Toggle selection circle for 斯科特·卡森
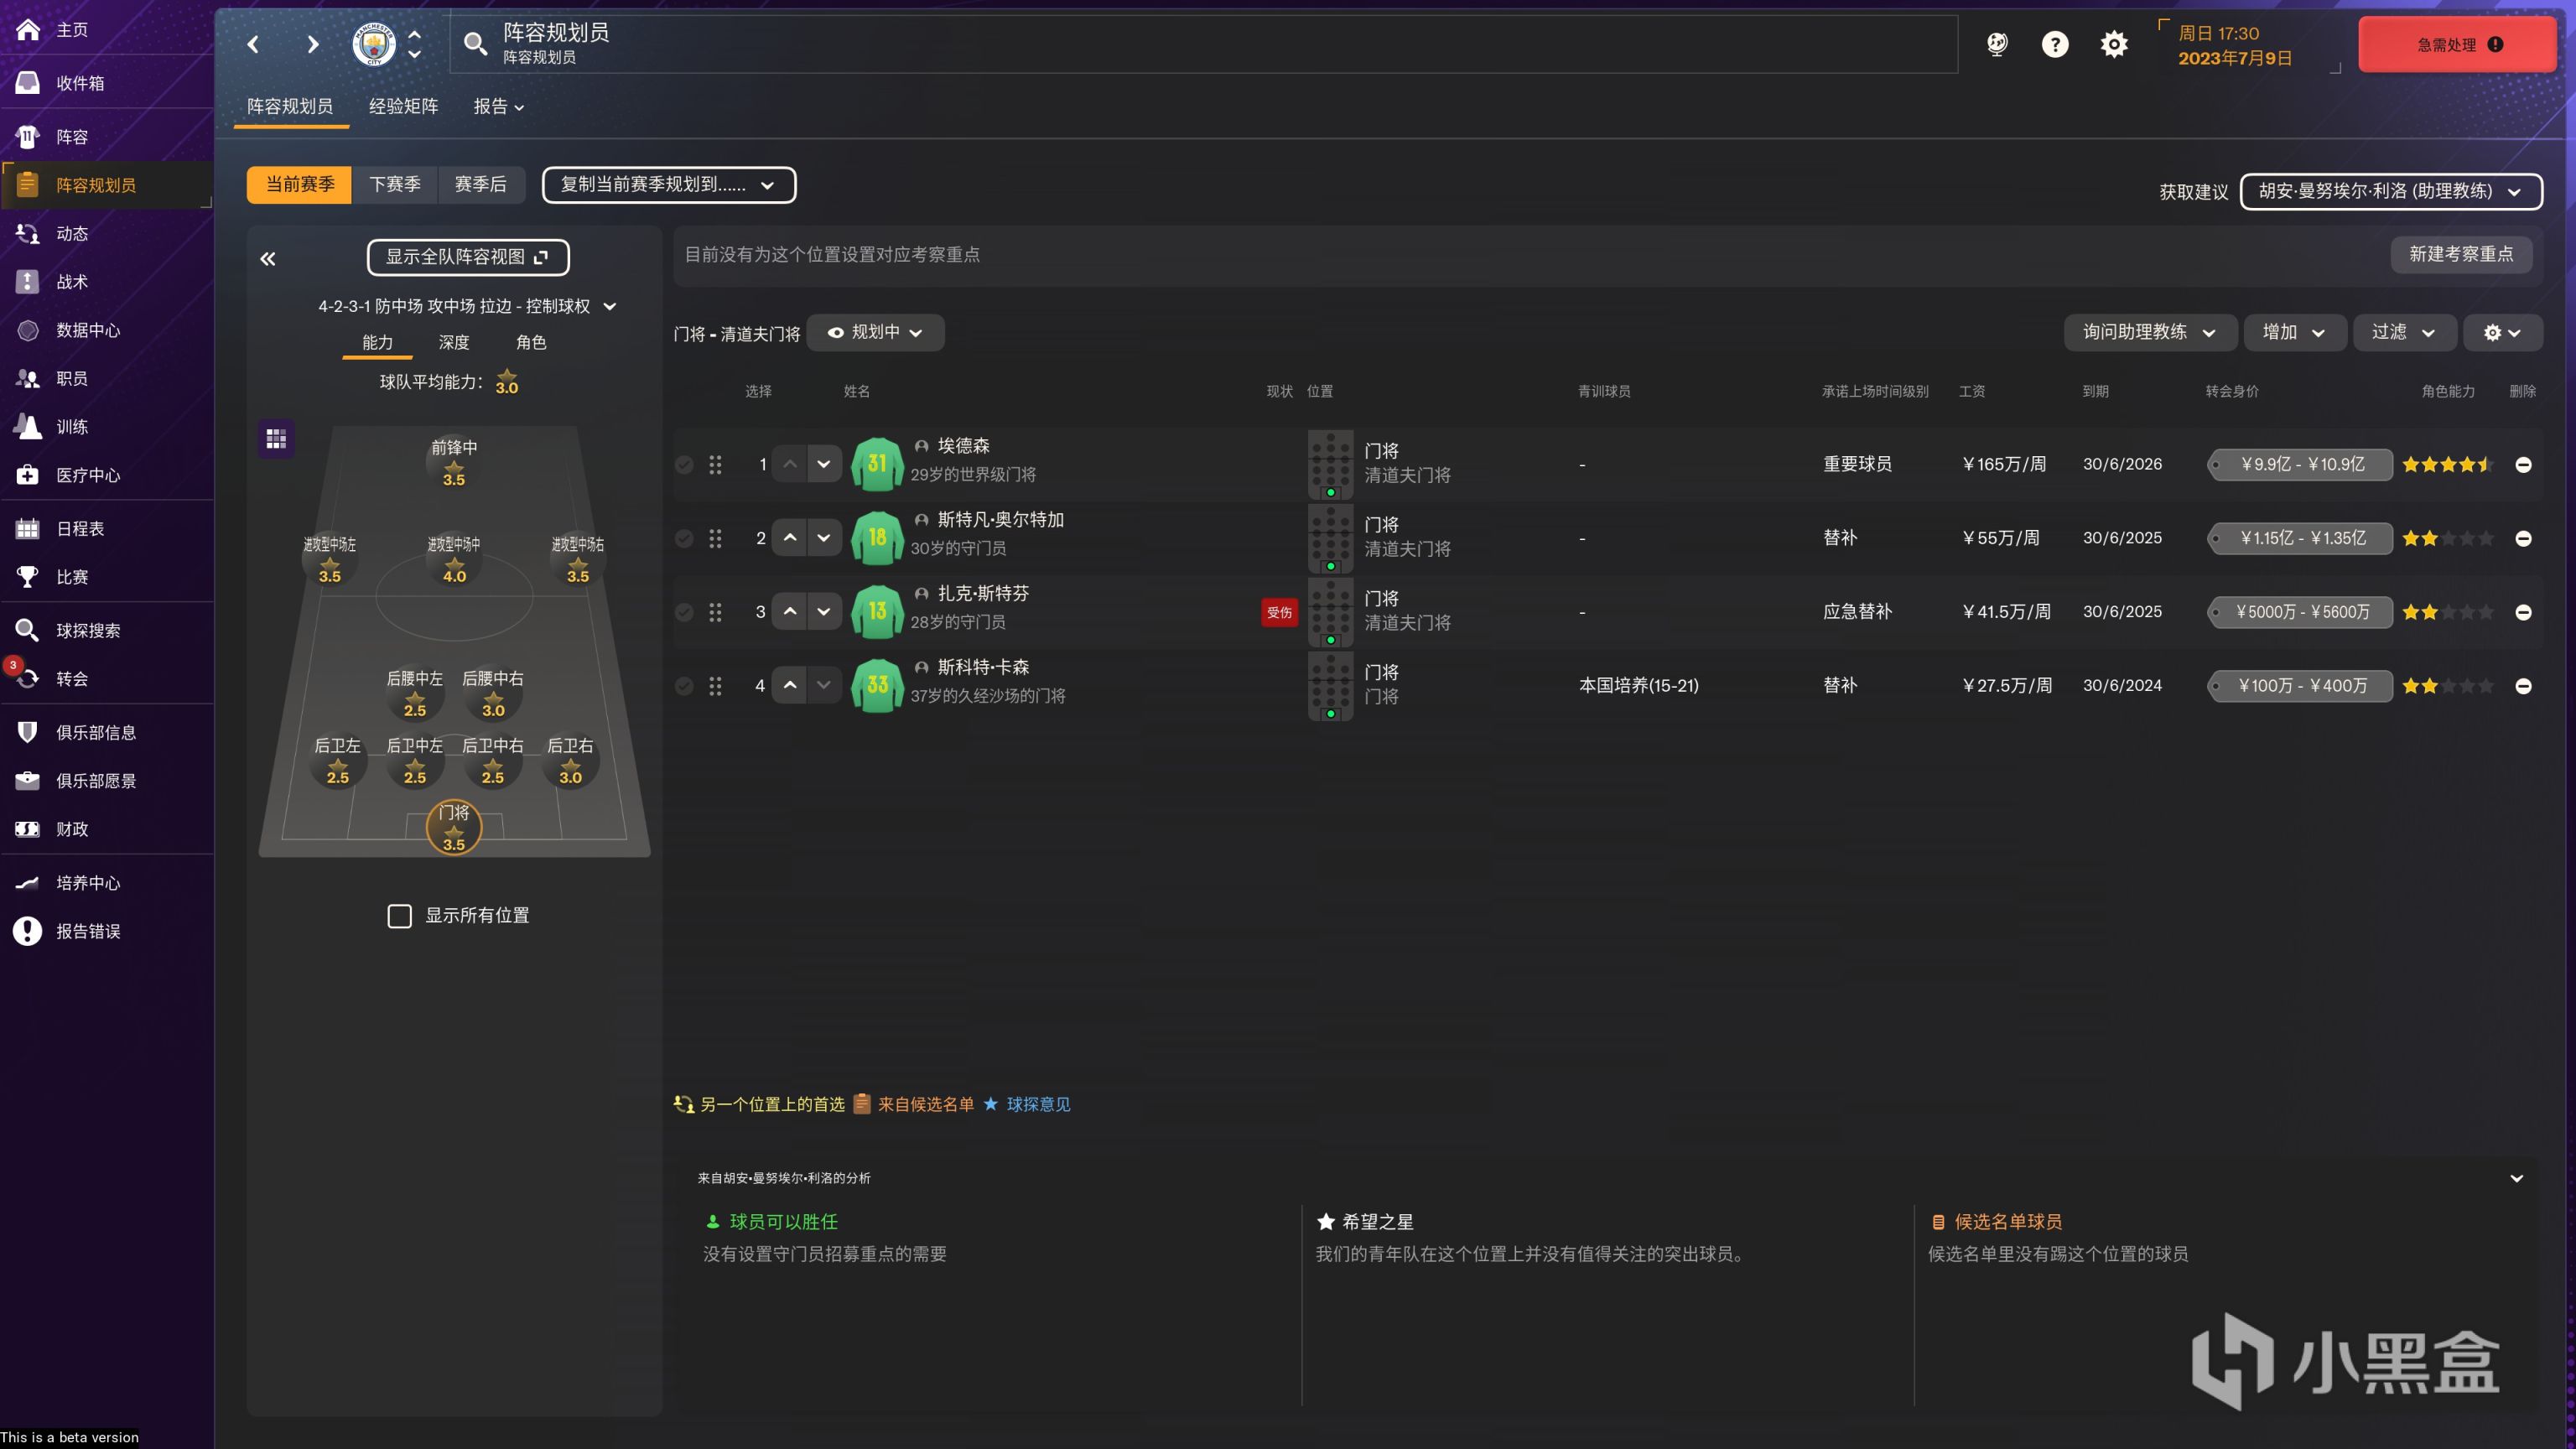 click(684, 686)
